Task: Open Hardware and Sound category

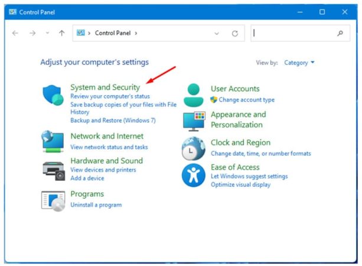Action: click(x=107, y=161)
